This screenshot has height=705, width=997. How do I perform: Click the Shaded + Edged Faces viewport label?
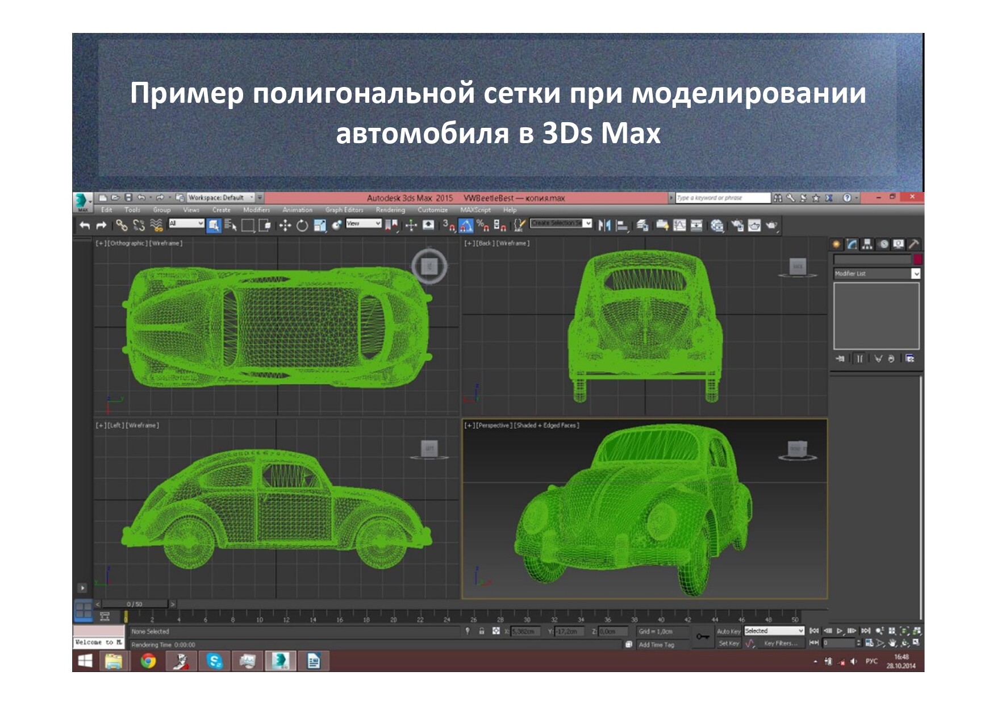pyautogui.click(x=547, y=425)
